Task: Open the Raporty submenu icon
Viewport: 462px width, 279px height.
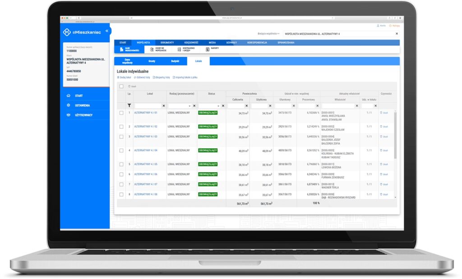Action: (x=208, y=49)
